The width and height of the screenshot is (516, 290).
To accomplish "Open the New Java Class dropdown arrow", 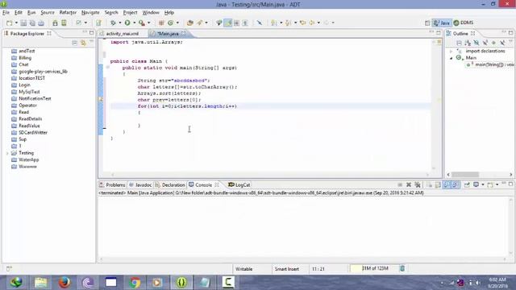I will point(177,23).
